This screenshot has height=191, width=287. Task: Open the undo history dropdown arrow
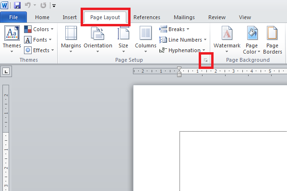click(x=35, y=5)
